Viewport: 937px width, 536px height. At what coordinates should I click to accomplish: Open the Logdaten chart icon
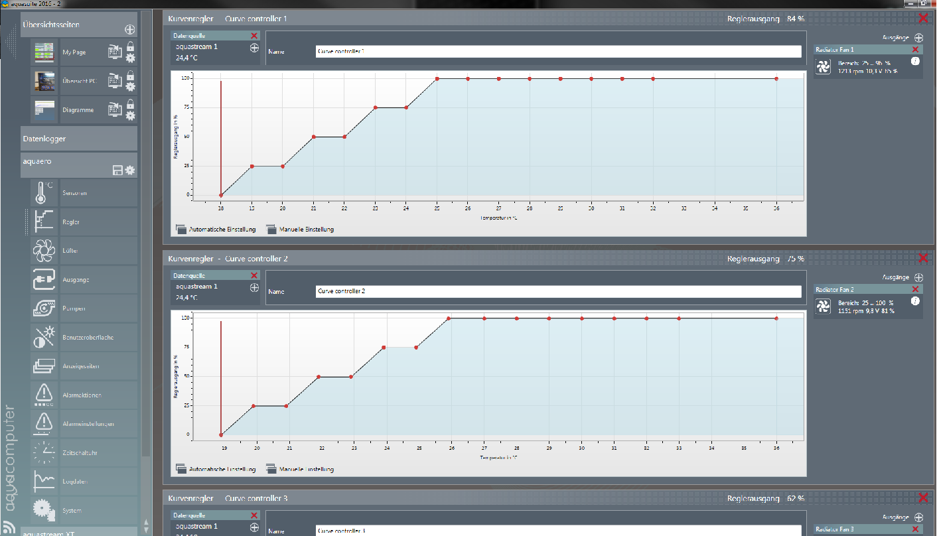coord(44,482)
